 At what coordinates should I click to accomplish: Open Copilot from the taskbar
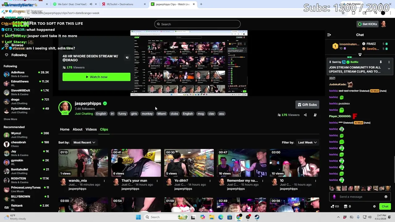click(202, 217)
